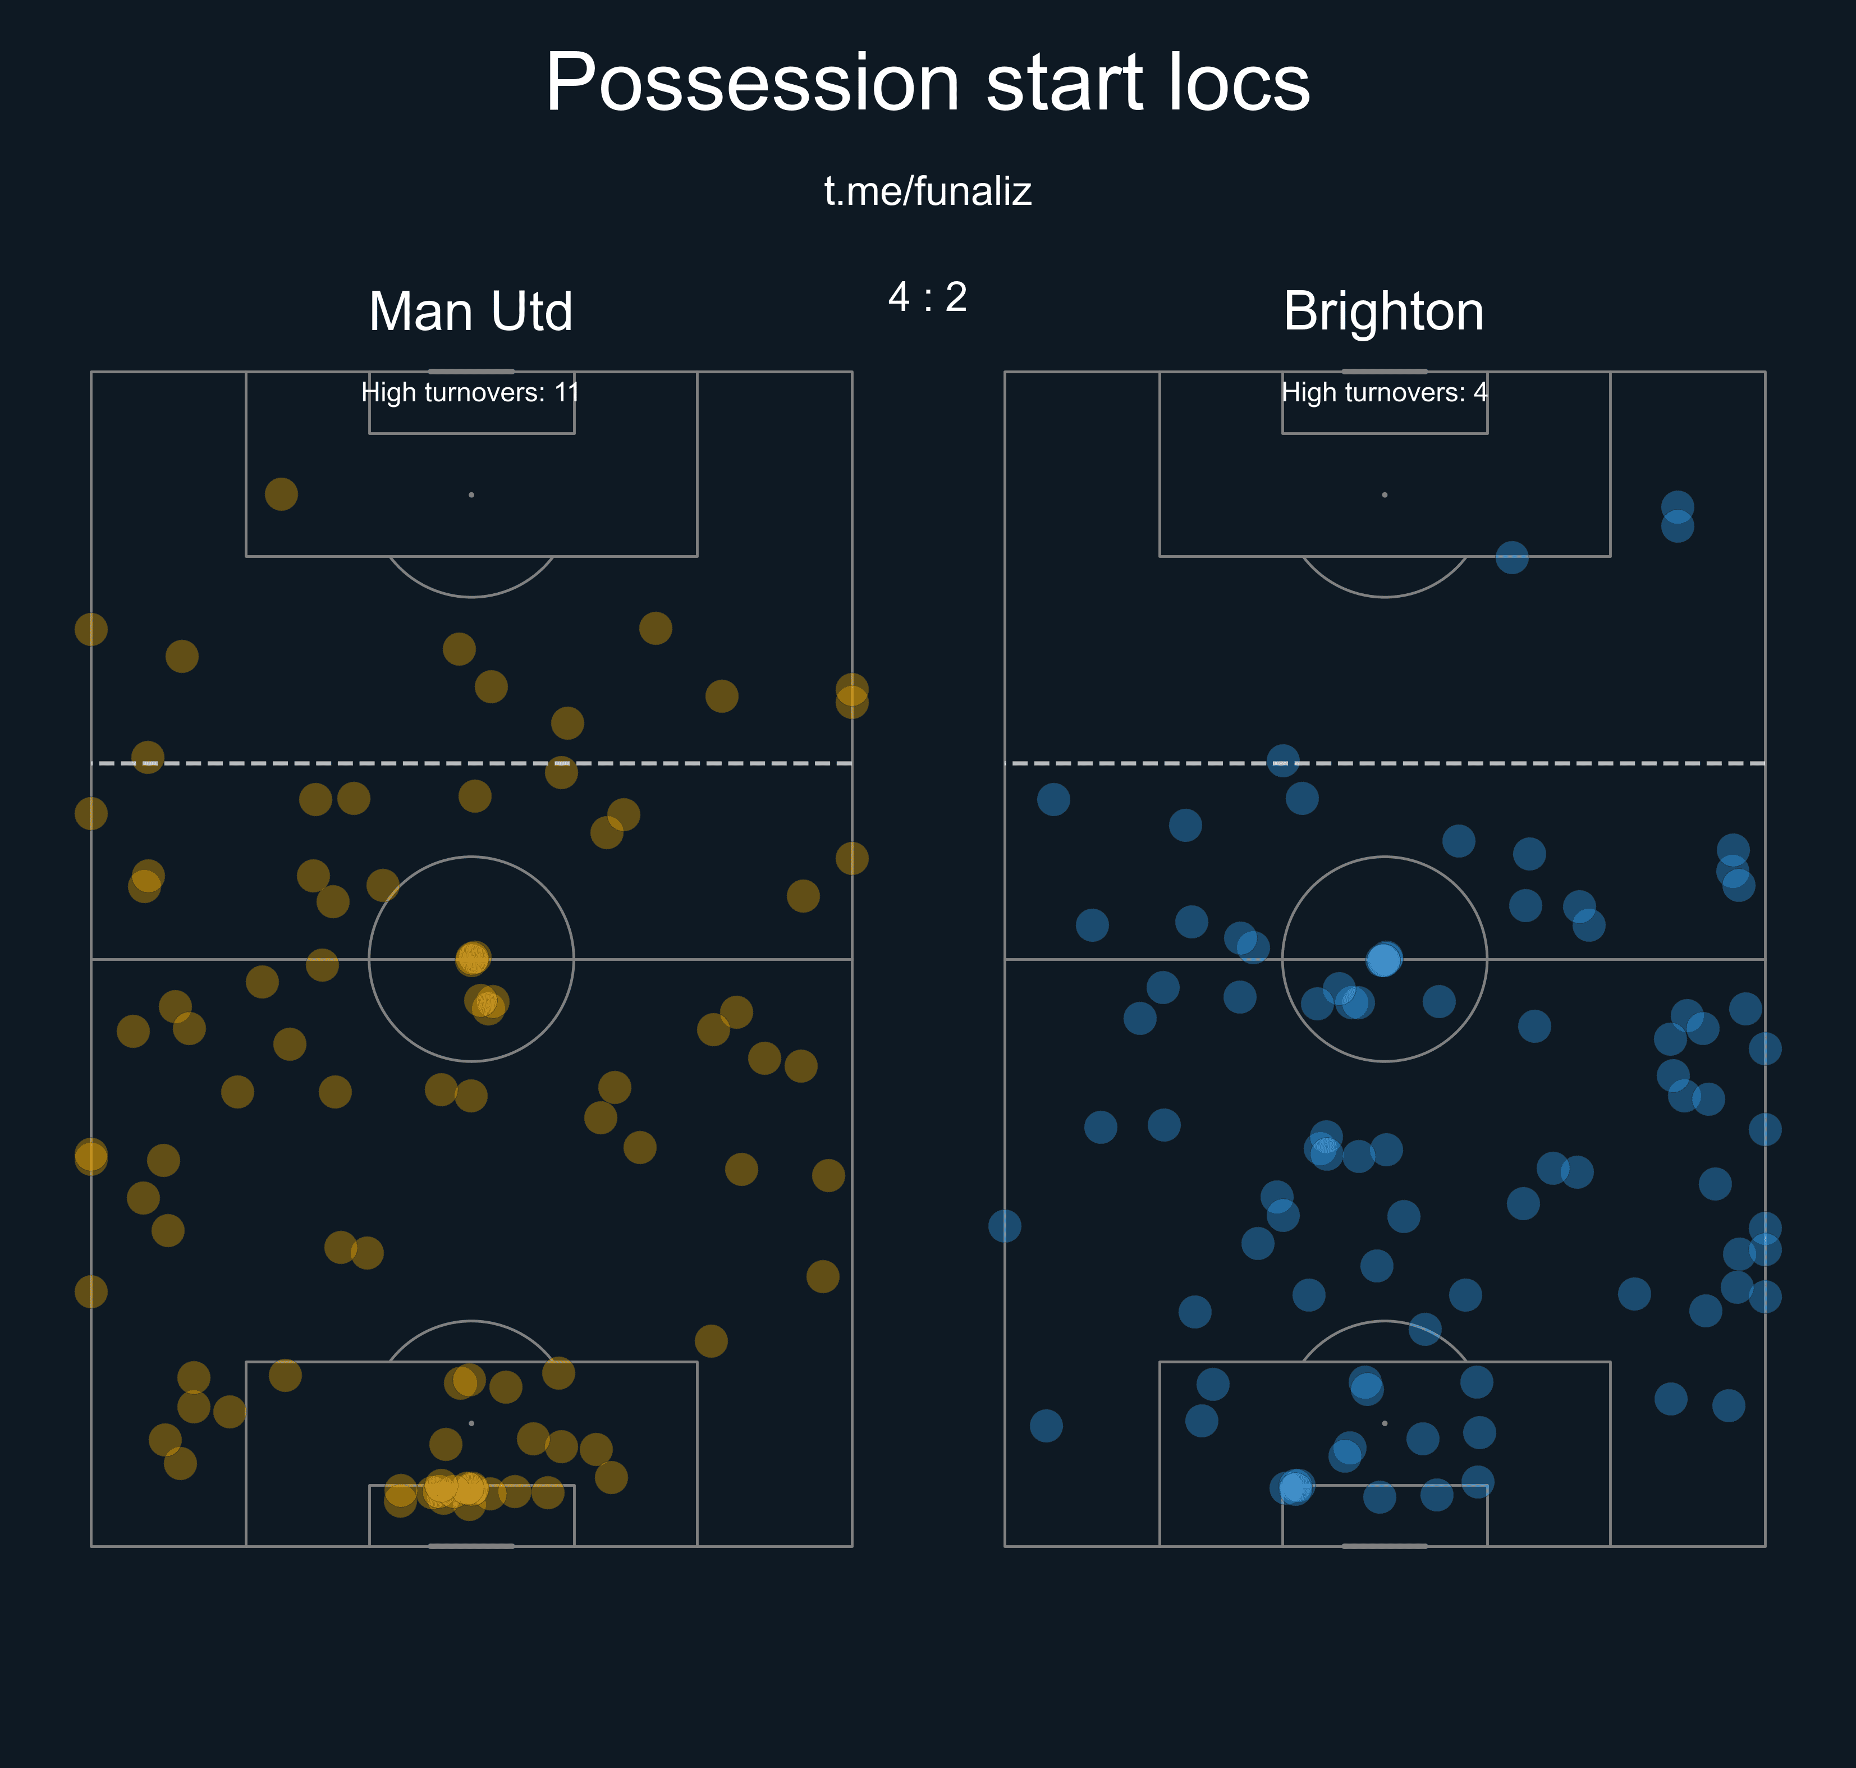Click the bottom goal on the Brighton pitch
This screenshot has height=1768, width=1856.
pyautogui.click(x=1384, y=1546)
